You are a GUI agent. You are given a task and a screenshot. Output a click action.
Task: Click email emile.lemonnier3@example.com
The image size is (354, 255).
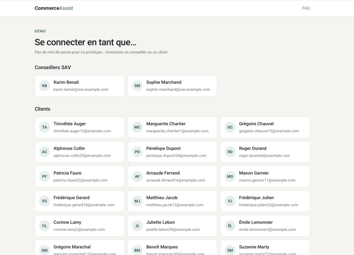(x=267, y=229)
